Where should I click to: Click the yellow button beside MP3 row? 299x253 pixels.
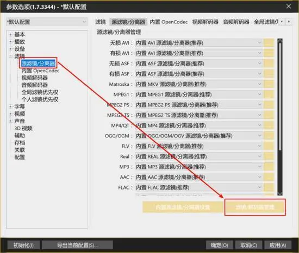pyautogui.click(x=269, y=167)
